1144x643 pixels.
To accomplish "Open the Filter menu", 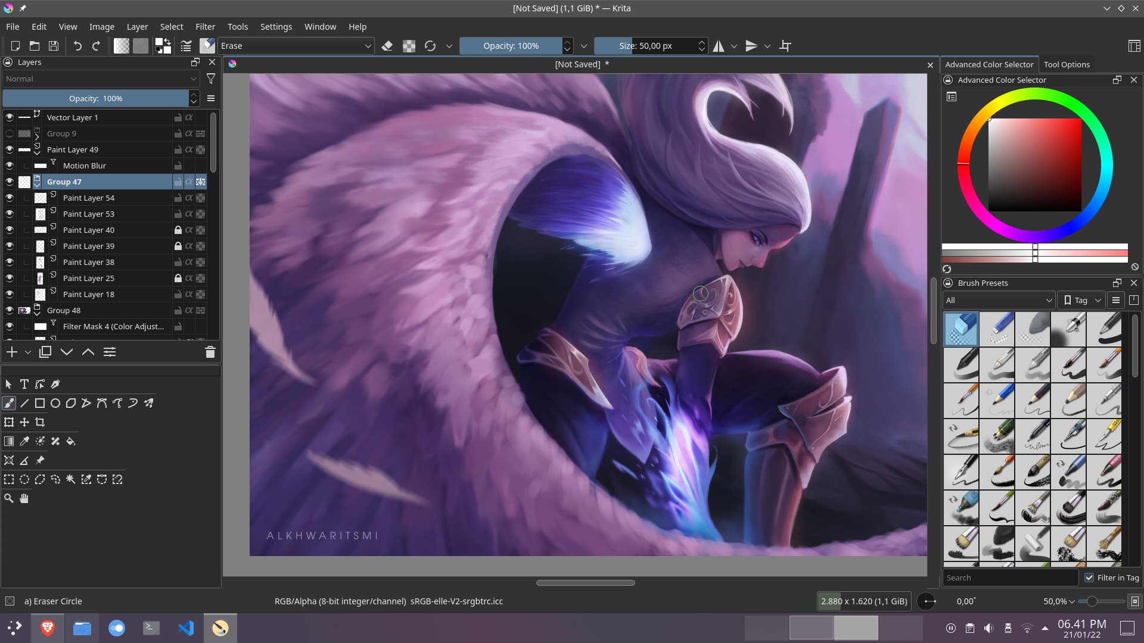I will click(x=205, y=27).
